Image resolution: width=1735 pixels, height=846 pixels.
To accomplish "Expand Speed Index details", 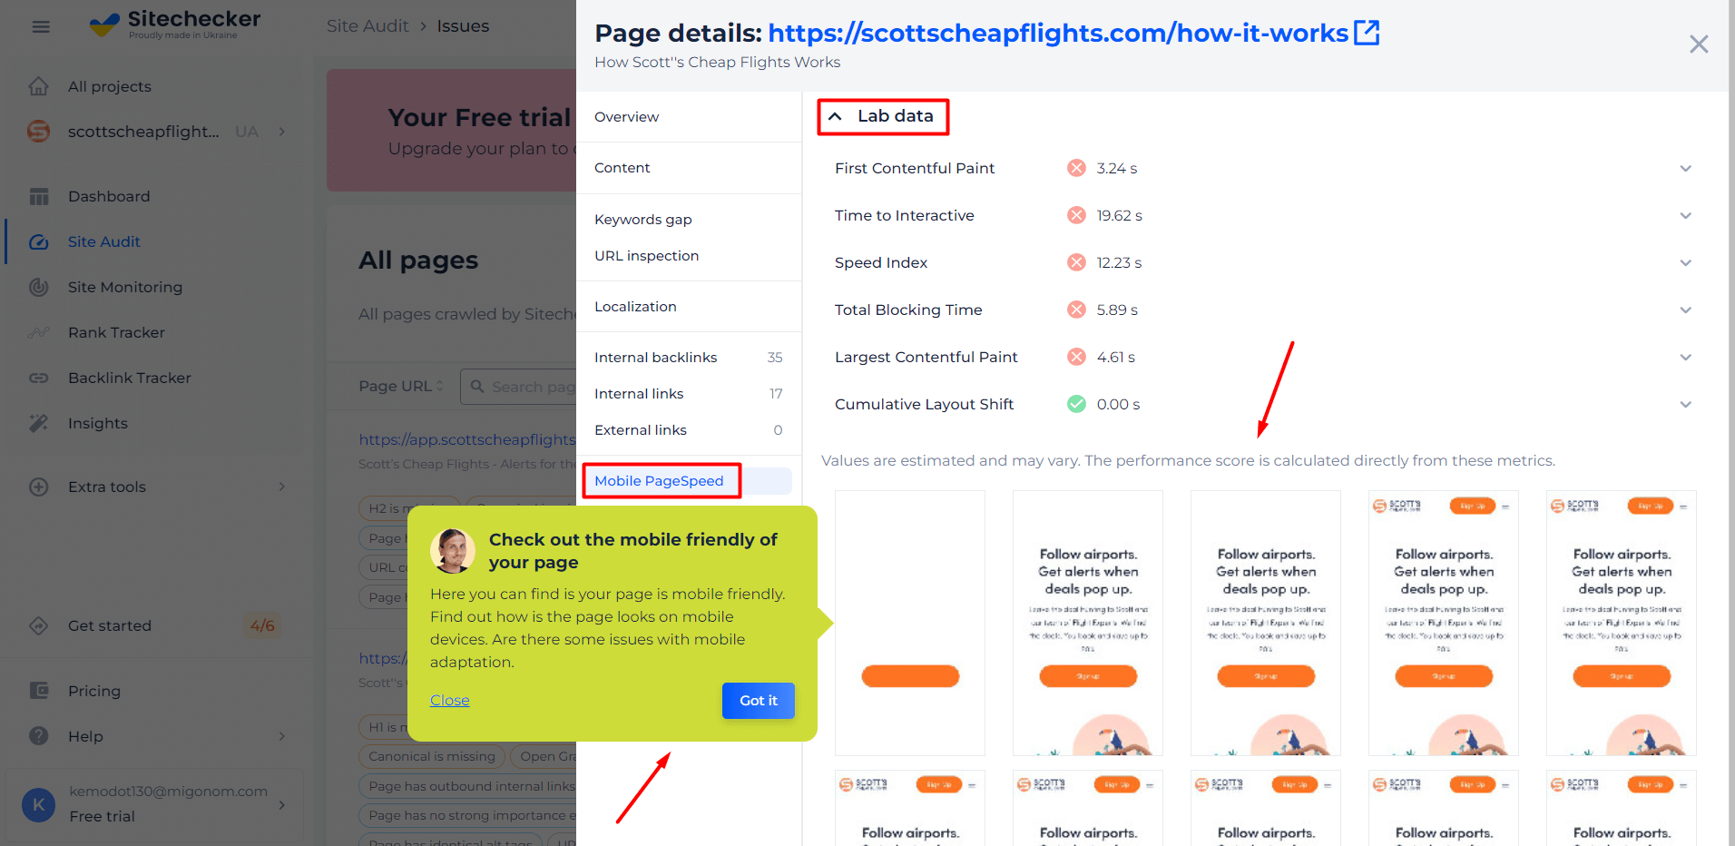I will (1685, 262).
